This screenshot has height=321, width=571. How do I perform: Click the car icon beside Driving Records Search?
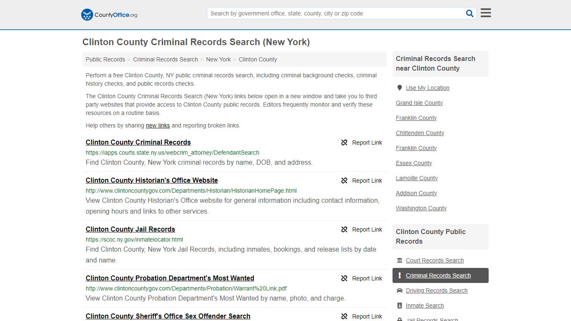(x=400, y=290)
